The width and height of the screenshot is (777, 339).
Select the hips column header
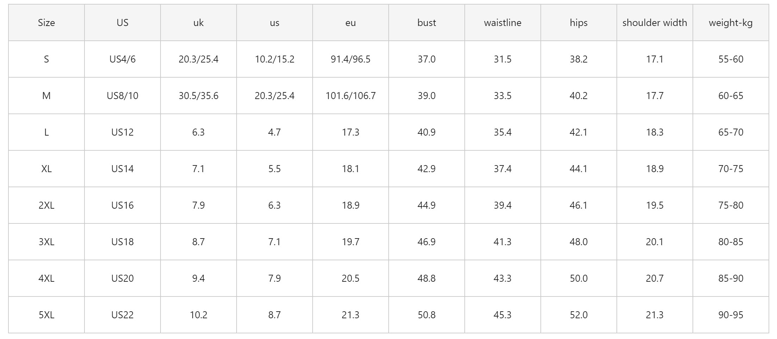pyautogui.click(x=578, y=23)
